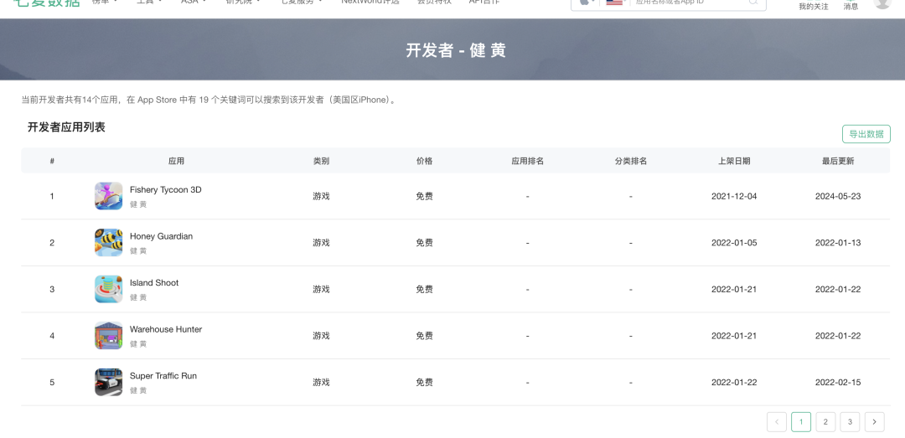Click 免费 price in Warehouse Hunter row
The height and width of the screenshot is (438, 905).
[424, 336]
